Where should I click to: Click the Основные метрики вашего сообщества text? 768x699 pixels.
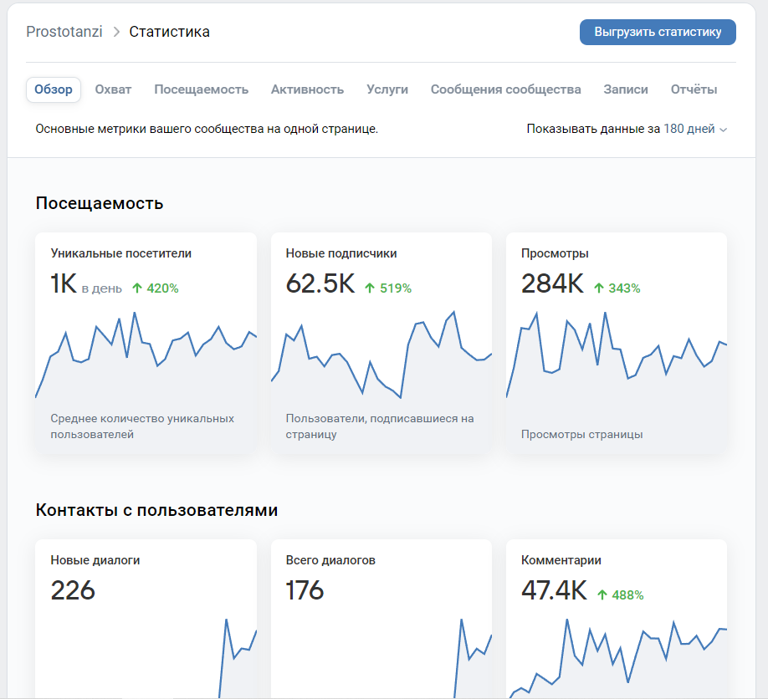point(207,130)
